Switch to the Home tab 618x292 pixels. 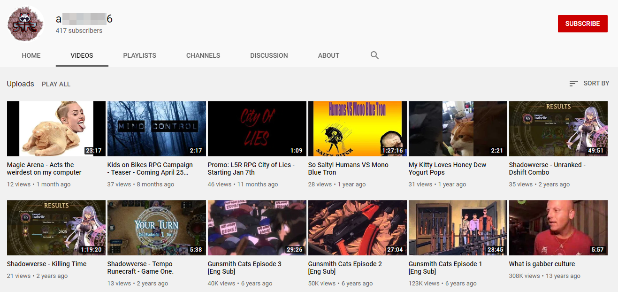click(31, 55)
